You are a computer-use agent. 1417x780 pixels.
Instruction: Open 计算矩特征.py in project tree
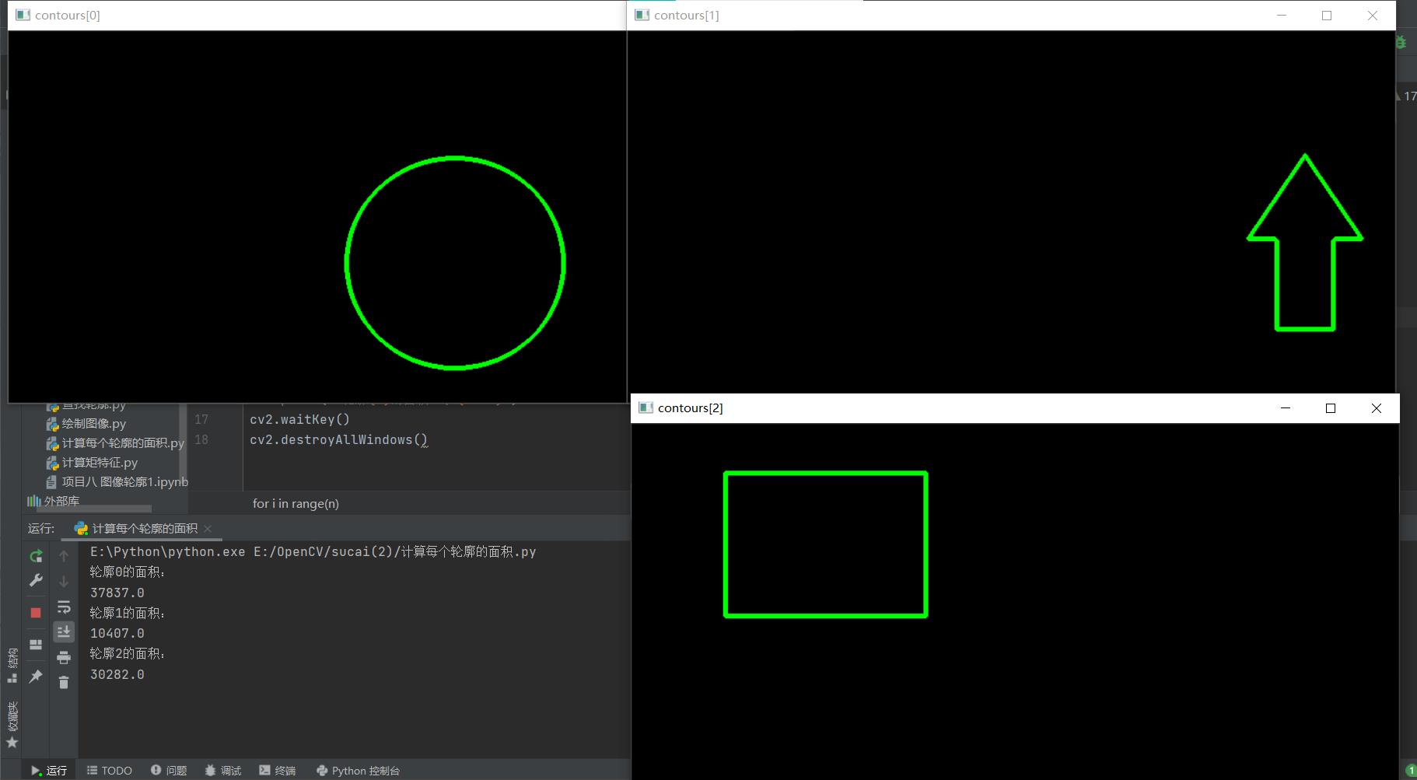click(92, 463)
